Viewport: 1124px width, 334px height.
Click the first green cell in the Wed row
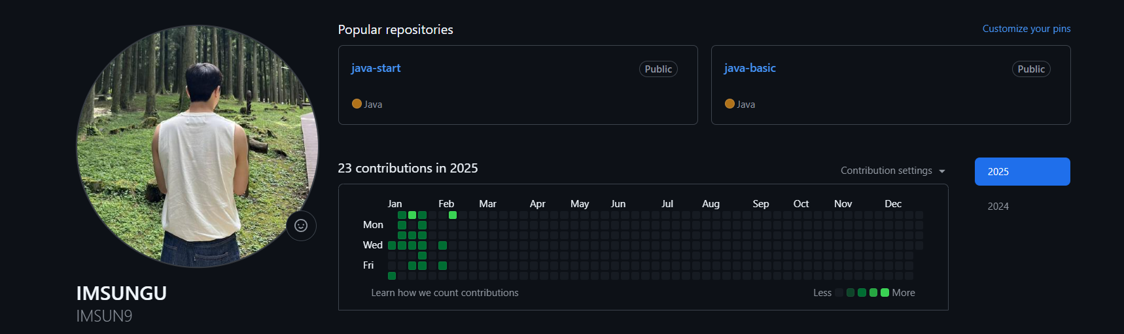[392, 246]
